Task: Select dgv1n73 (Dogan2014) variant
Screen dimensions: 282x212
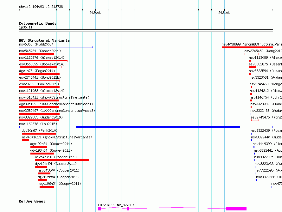Action: [37, 71]
